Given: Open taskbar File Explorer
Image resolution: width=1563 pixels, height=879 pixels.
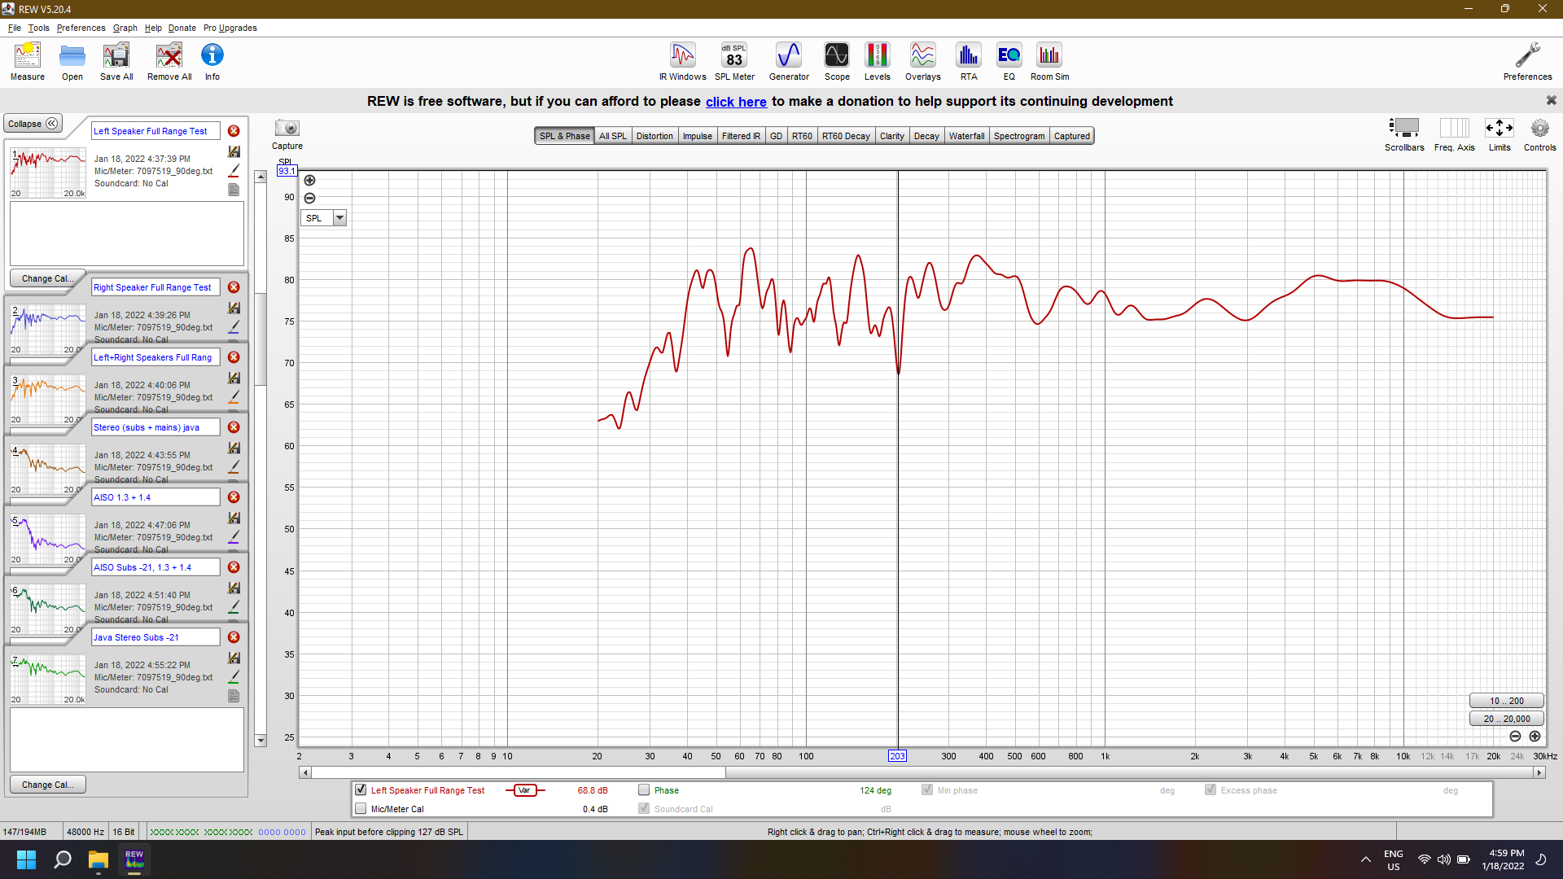Looking at the screenshot, I should click(x=99, y=859).
